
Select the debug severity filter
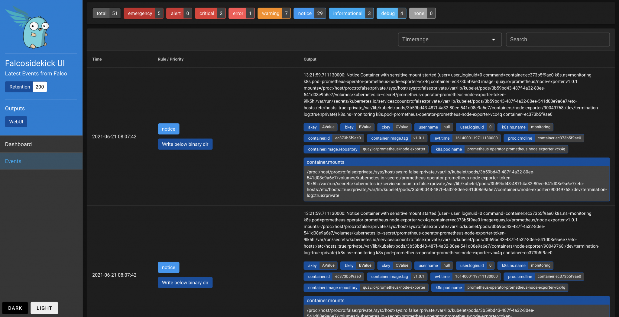coord(391,13)
